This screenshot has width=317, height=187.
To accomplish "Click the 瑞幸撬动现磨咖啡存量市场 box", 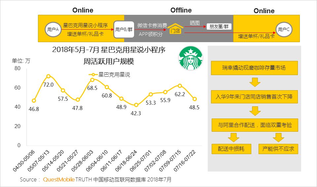I will point(254,68).
